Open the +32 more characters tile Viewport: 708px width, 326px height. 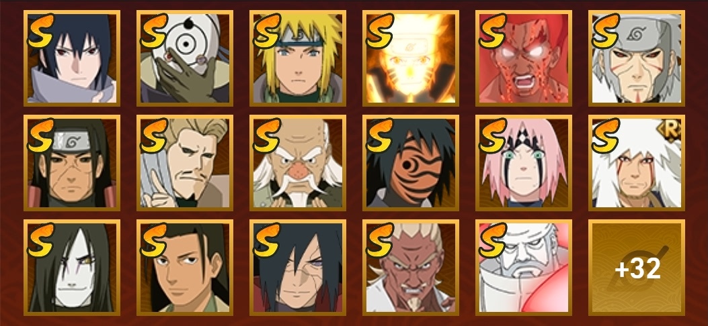[x=637, y=268]
